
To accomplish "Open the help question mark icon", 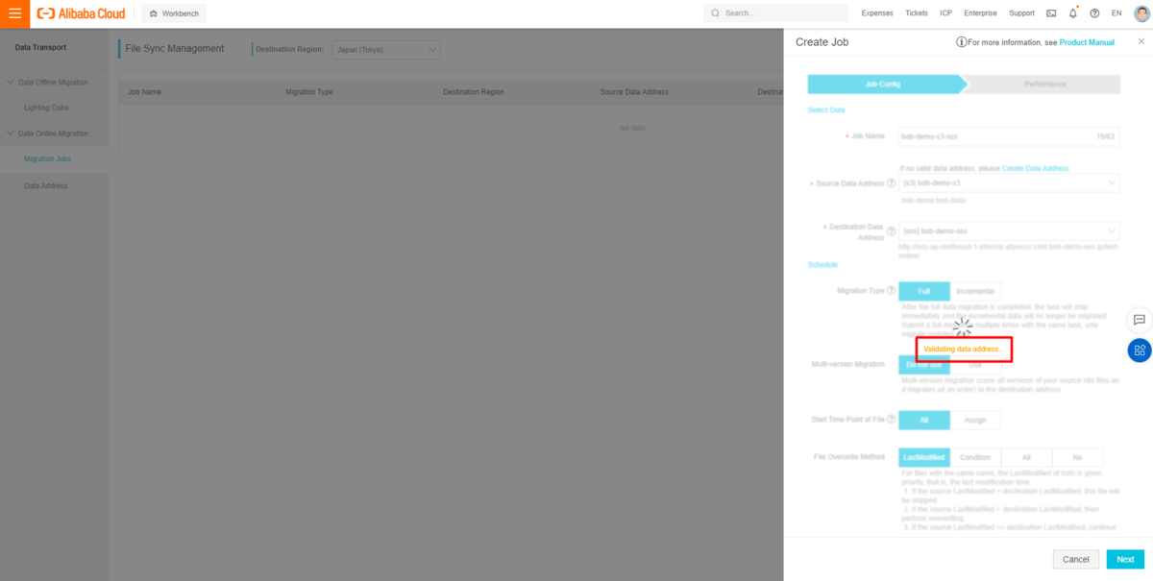I will tap(1094, 13).
